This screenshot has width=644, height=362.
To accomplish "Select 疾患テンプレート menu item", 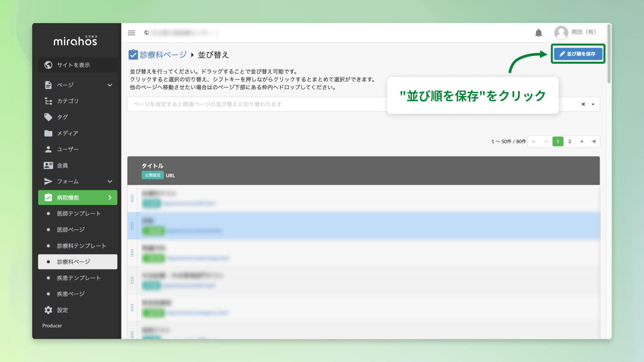I will [78, 278].
